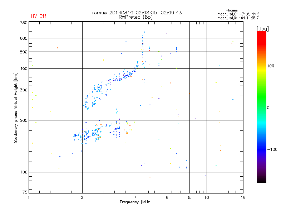Click colorbar tick label '0'
The image size is (286, 215).
268,107
